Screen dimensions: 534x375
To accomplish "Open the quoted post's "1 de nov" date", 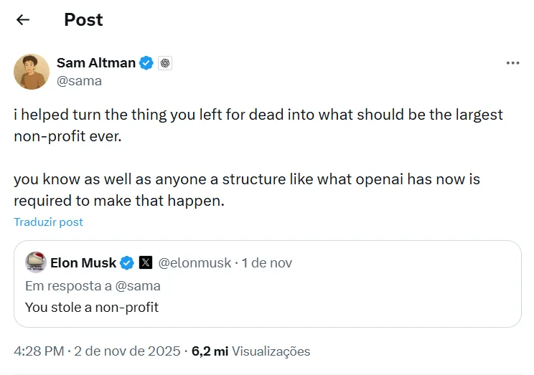I will 267,263.
